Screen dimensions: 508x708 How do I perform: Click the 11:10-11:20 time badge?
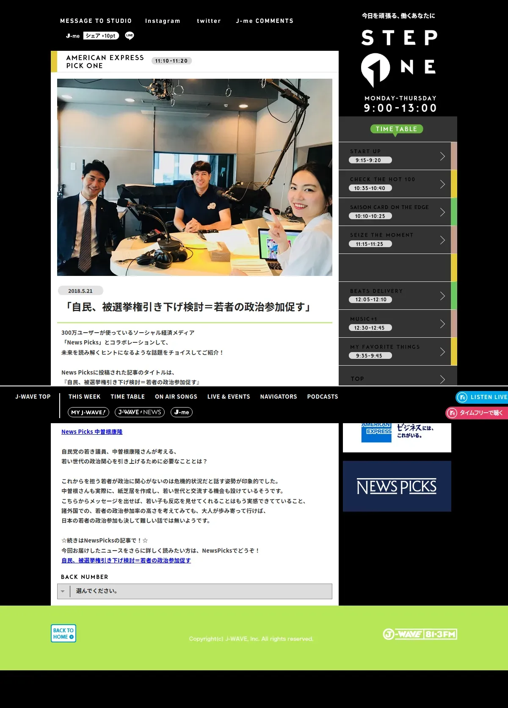(x=171, y=61)
